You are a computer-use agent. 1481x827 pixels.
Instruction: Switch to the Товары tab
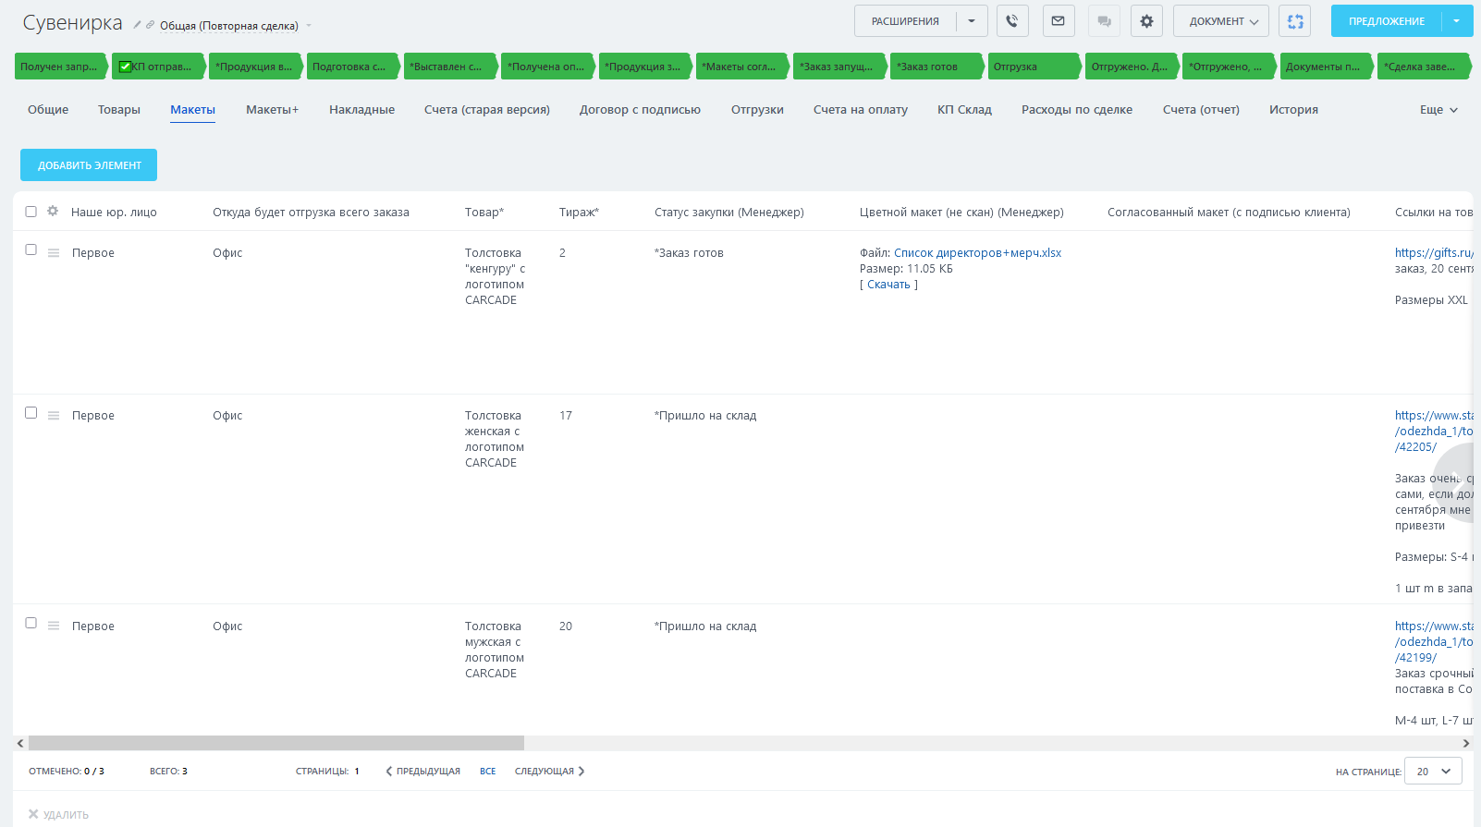point(119,110)
